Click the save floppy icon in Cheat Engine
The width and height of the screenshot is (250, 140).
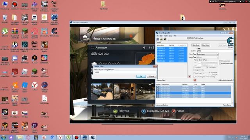[165, 39]
